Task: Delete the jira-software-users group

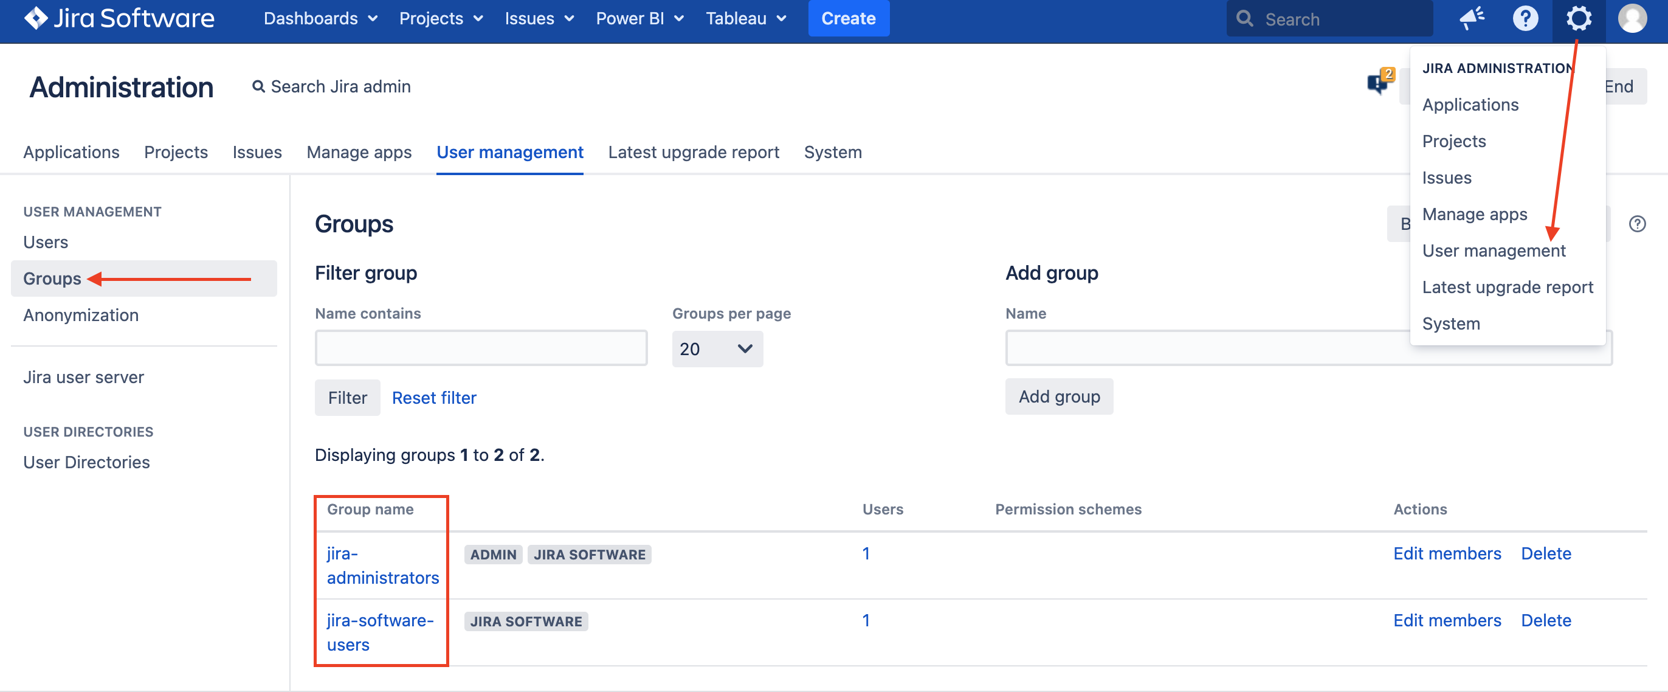Action: pos(1546,621)
